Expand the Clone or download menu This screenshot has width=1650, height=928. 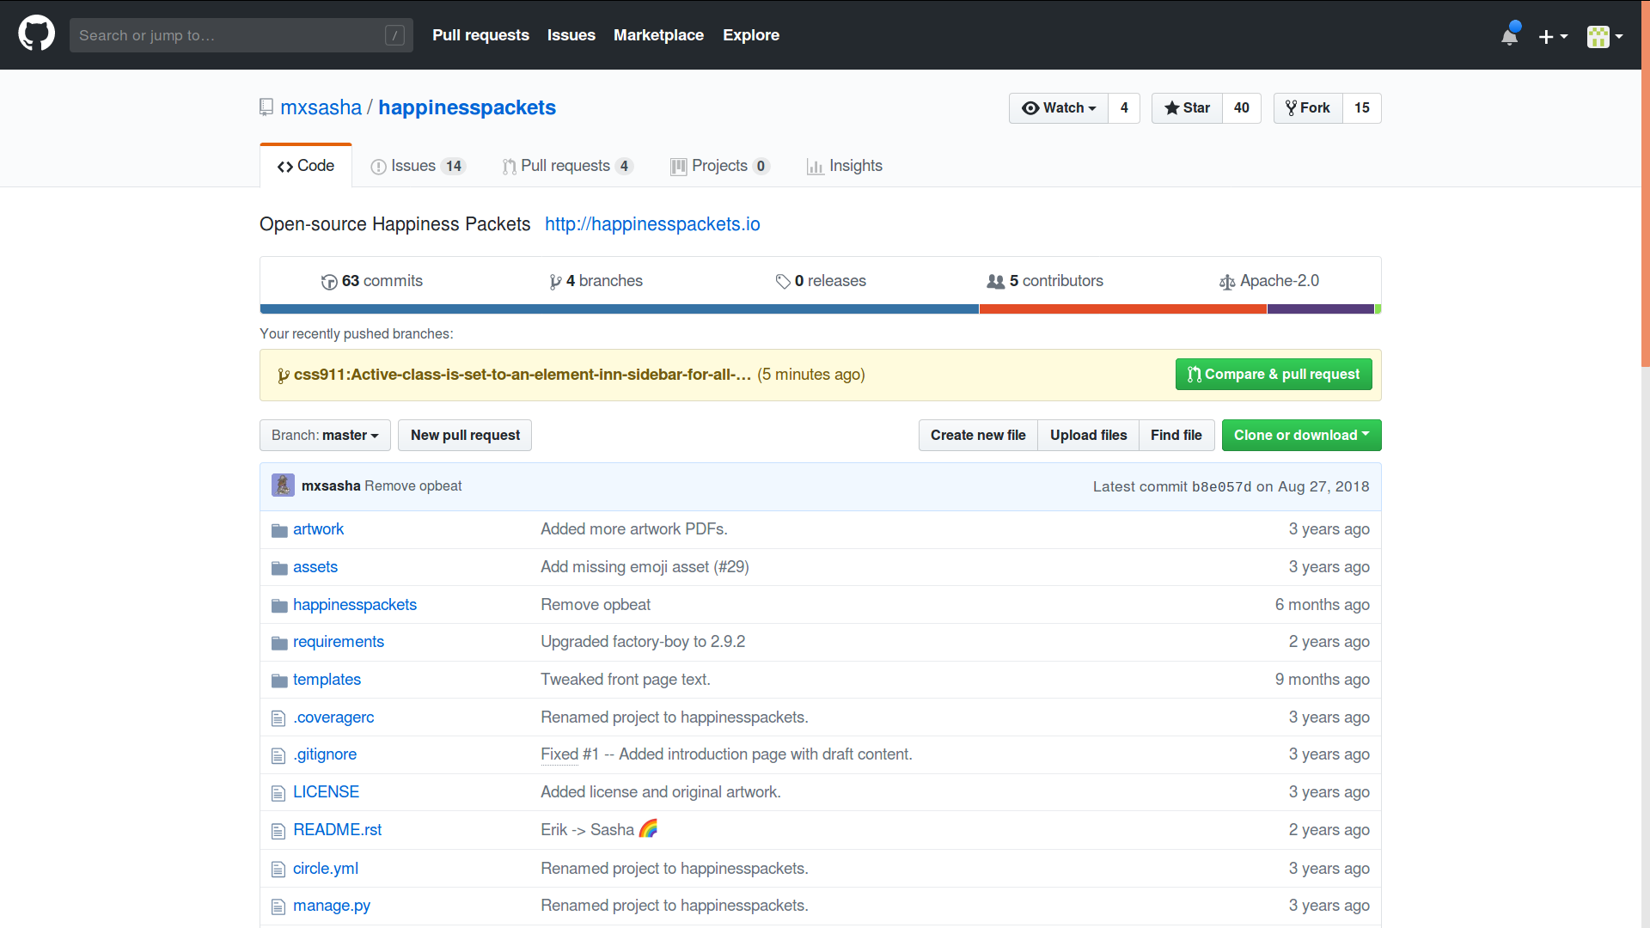point(1302,436)
